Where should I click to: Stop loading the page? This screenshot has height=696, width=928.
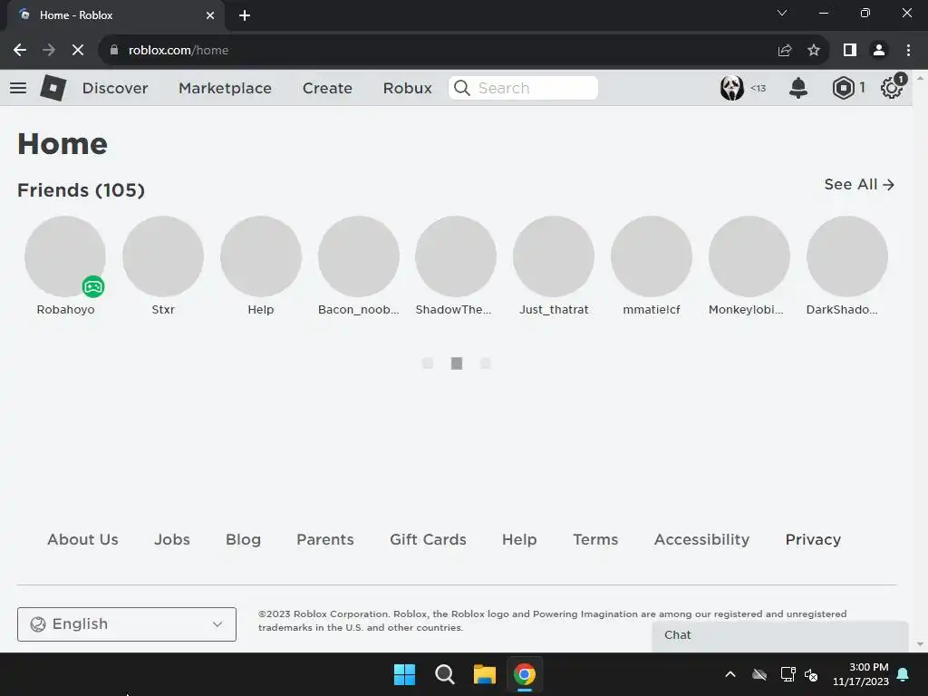tap(78, 51)
